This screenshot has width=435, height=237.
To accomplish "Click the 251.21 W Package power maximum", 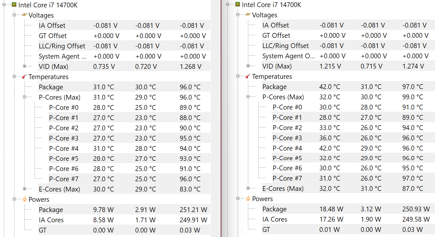I will (x=193, y=210).
